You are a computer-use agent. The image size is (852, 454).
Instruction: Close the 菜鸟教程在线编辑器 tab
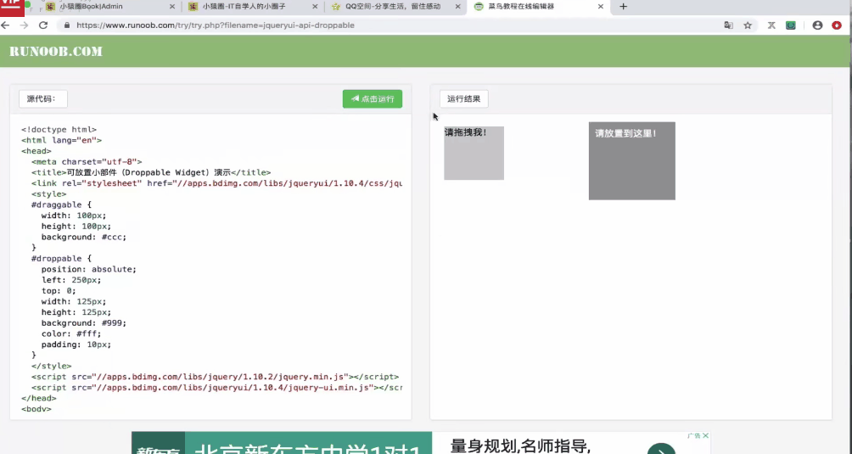[601, 7]
